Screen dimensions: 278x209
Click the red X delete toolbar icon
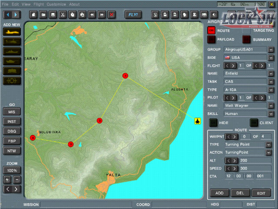pyautogui.click(x=112, y=14)
